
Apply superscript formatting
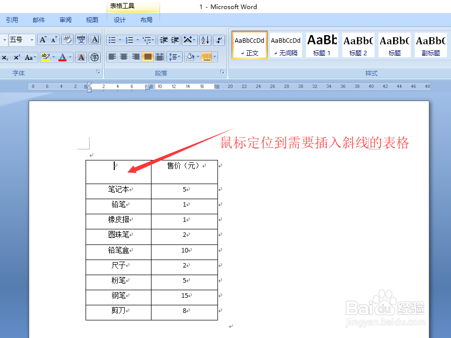16,56
